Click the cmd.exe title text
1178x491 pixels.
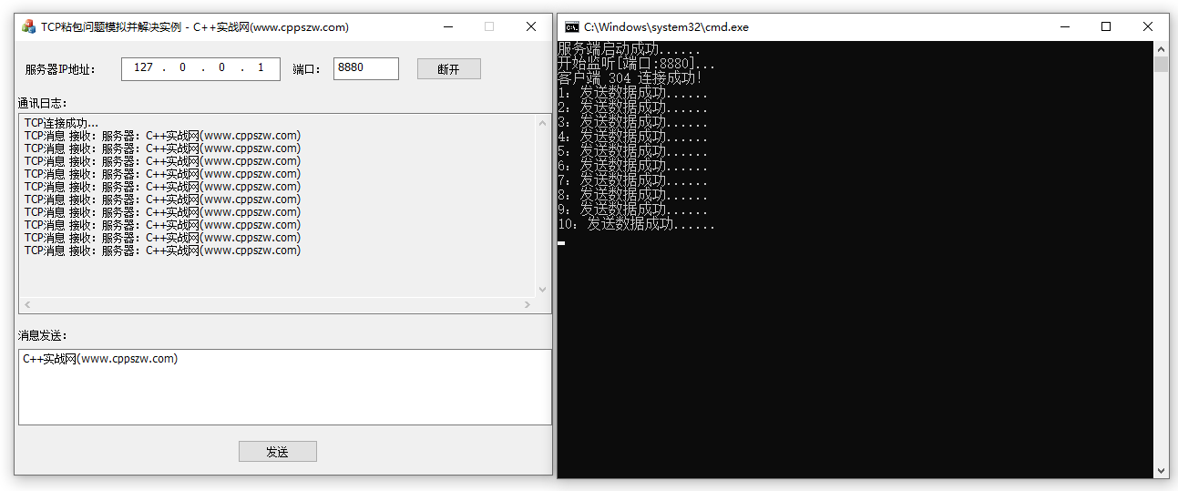coord(666,27)
